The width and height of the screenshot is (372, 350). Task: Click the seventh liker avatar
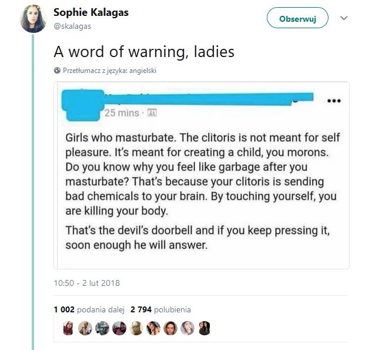coord(170,328)
